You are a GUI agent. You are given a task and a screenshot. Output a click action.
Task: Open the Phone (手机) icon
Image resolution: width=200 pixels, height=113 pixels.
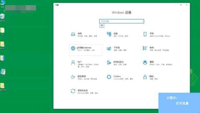tap(145, 34)
